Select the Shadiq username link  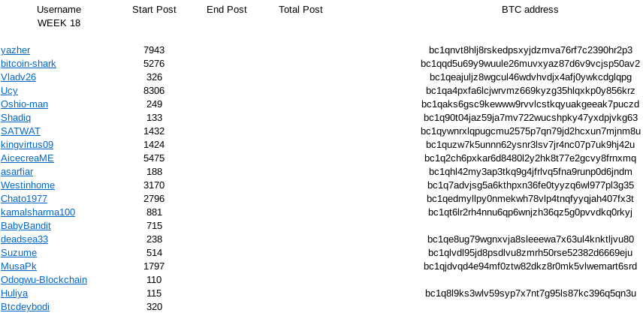point(16,118)
